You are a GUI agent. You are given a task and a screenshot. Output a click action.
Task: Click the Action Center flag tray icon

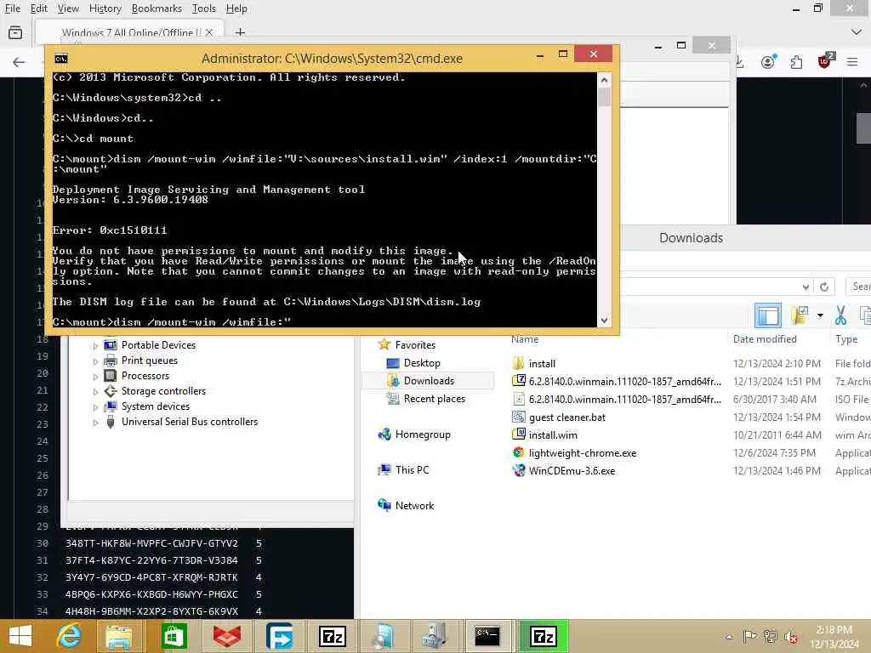pos(749,636)
